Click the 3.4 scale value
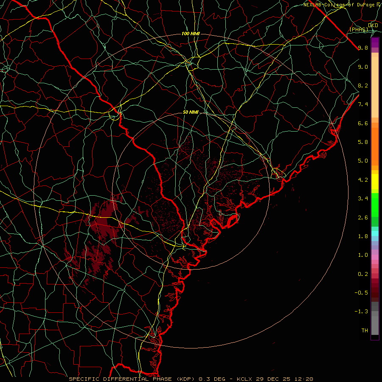Image resolution: width=382 pixels, height=382 pixels. (x=363, y=198)
